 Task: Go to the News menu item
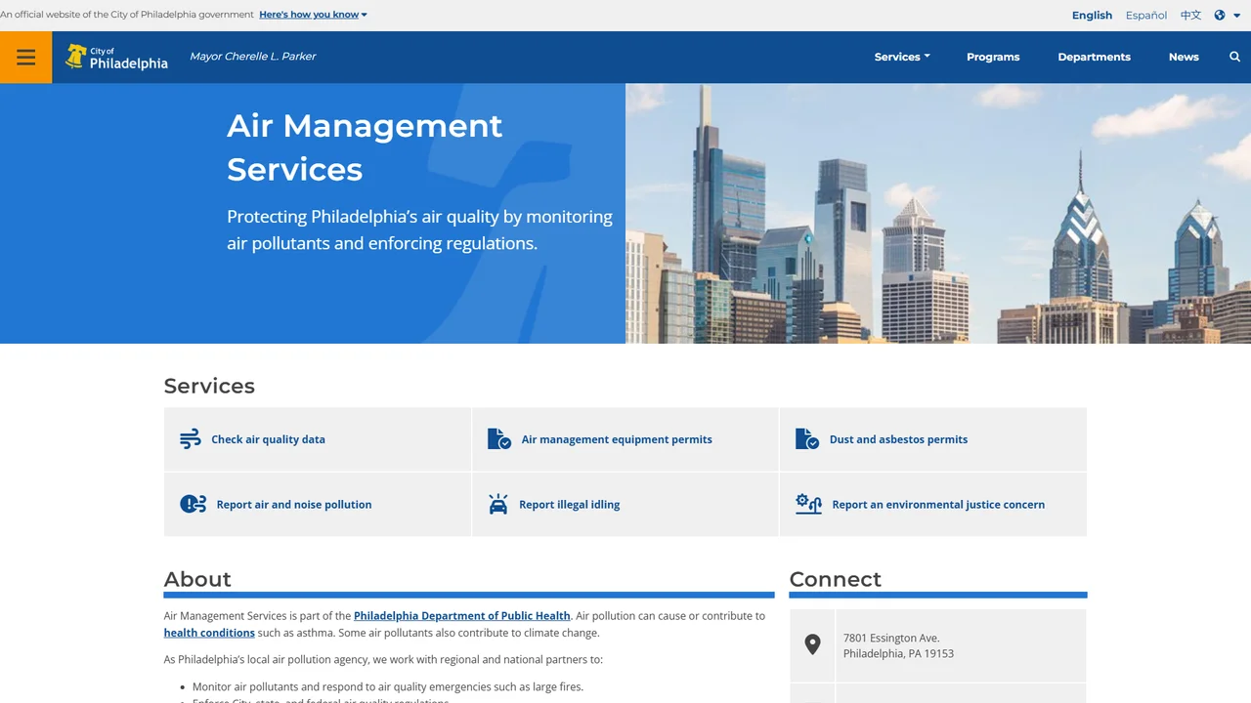point(1184,57)
